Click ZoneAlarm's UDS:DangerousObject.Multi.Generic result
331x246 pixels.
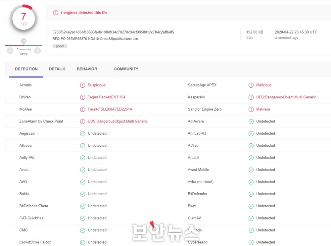tap(118, 121)
